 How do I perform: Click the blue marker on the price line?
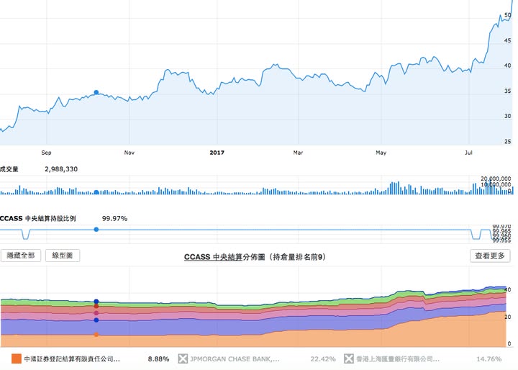[96, 93]
